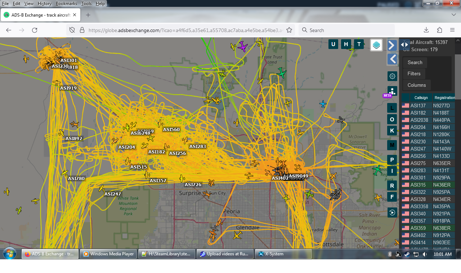Click the Firefox Search box
461x273 pixels.
tap(347, 30)
